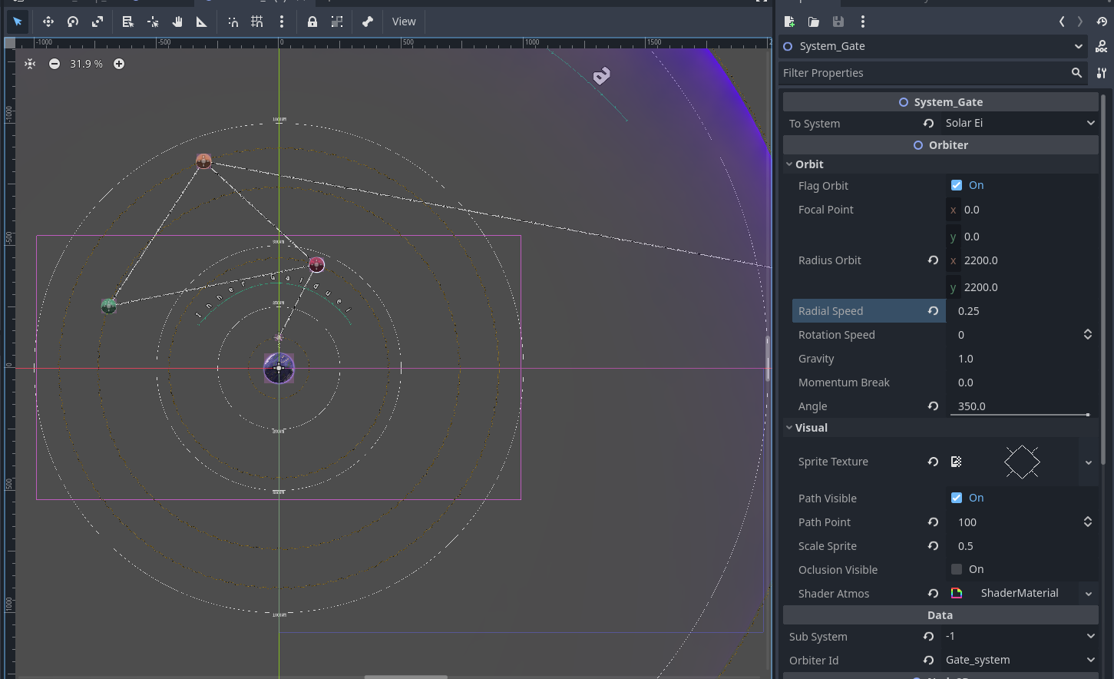Open the Sprite Texture resource dropdown
This screenshot has width=1114, height=679.
(x=1089, y=462)
